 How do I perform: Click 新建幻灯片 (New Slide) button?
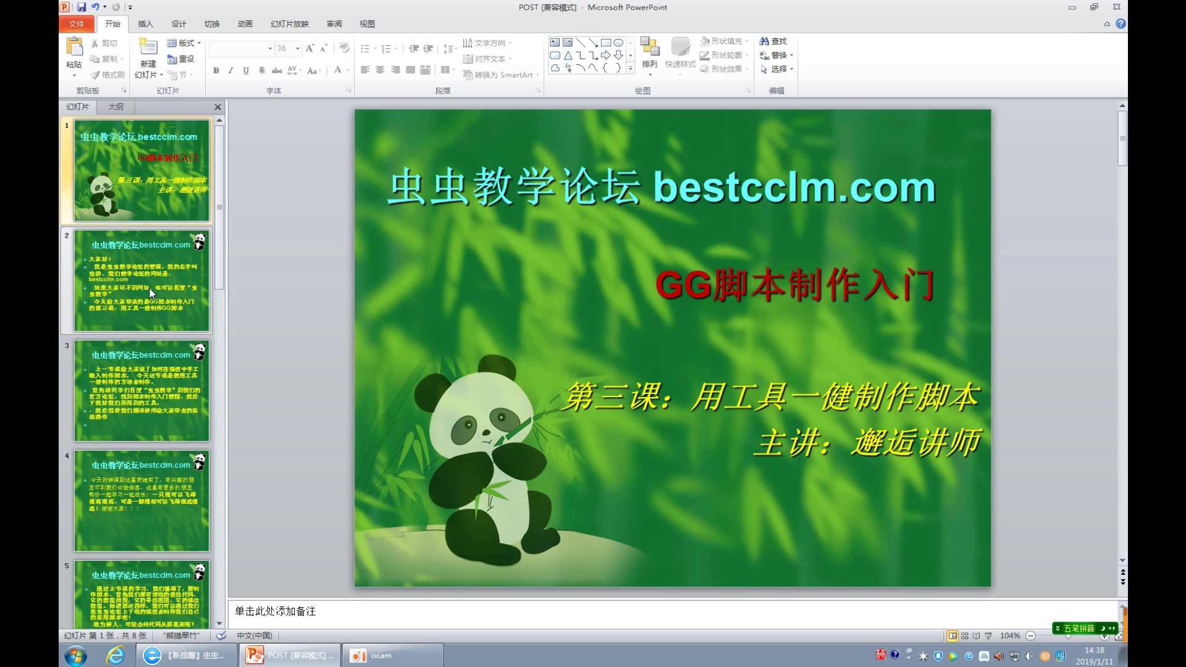(148, 56)
